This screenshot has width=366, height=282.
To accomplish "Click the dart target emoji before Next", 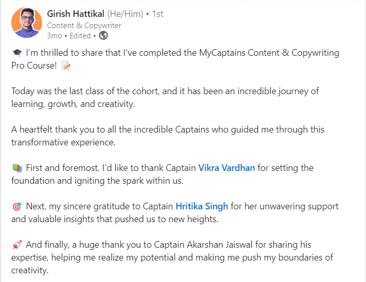I will 17,206.
